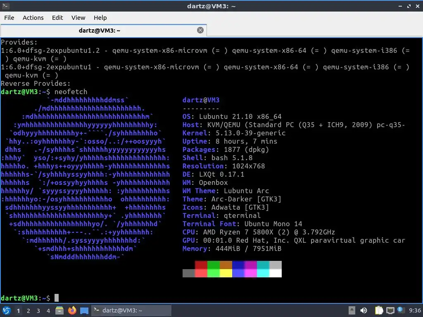This screenshot has height=317, width=423.
Task: Switch to workspace 2
Action: [x=29, y=311]
